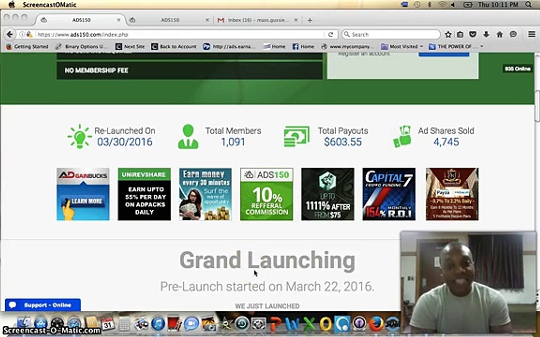Bookmark this page with the star icon
The height and width of the screenshot is (337, 540).
point(448,34)
